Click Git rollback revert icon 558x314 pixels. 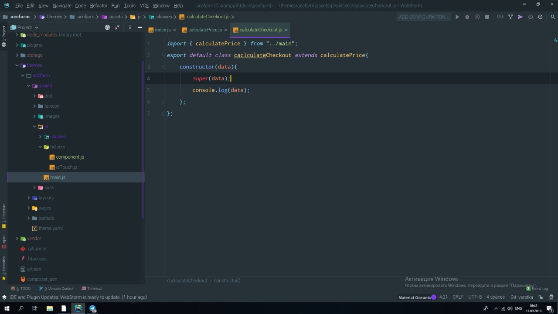tap(540, 17)
